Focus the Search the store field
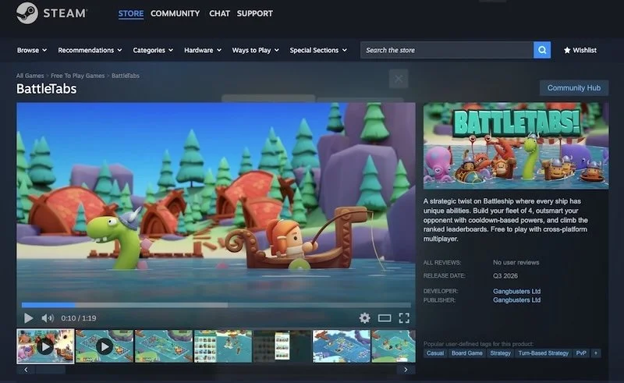This screenshot has height=383, width=624. pyautogui.click(x=446, y=50)
